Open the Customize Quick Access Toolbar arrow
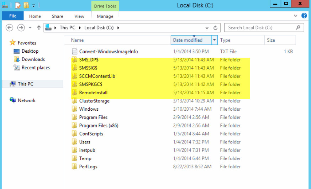 34,6
